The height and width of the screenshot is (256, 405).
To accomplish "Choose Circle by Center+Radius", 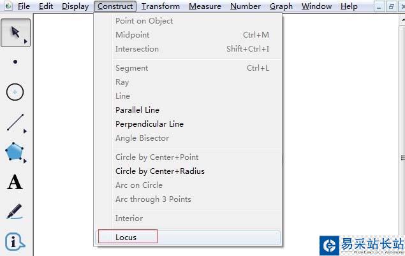I will [159, 171].
